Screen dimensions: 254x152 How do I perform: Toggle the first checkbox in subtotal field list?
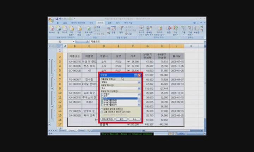pyautogui.click(x=102, y=94)
